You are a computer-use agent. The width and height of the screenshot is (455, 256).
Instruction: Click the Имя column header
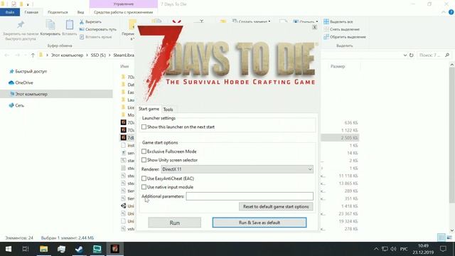click(124, 66)
